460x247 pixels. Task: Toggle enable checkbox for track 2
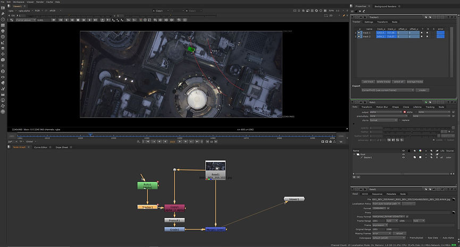[x=359, y=36]
